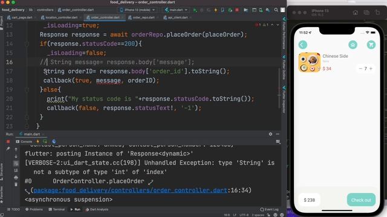Click the UTF-8 encoding in status bar
This screenshot has width=387, height=217.
click(x=244, y=215)
